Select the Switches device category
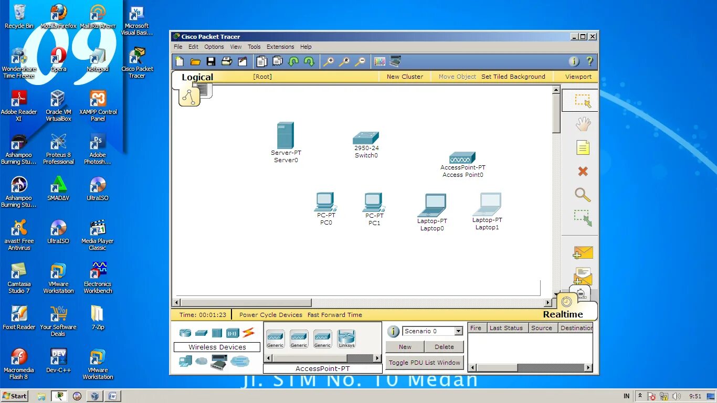Screen dimensions: 717x403 (201, 333)
